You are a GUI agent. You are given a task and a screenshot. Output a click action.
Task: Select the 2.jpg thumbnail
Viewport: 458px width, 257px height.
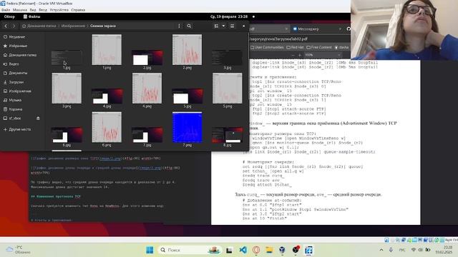point(147,58)
